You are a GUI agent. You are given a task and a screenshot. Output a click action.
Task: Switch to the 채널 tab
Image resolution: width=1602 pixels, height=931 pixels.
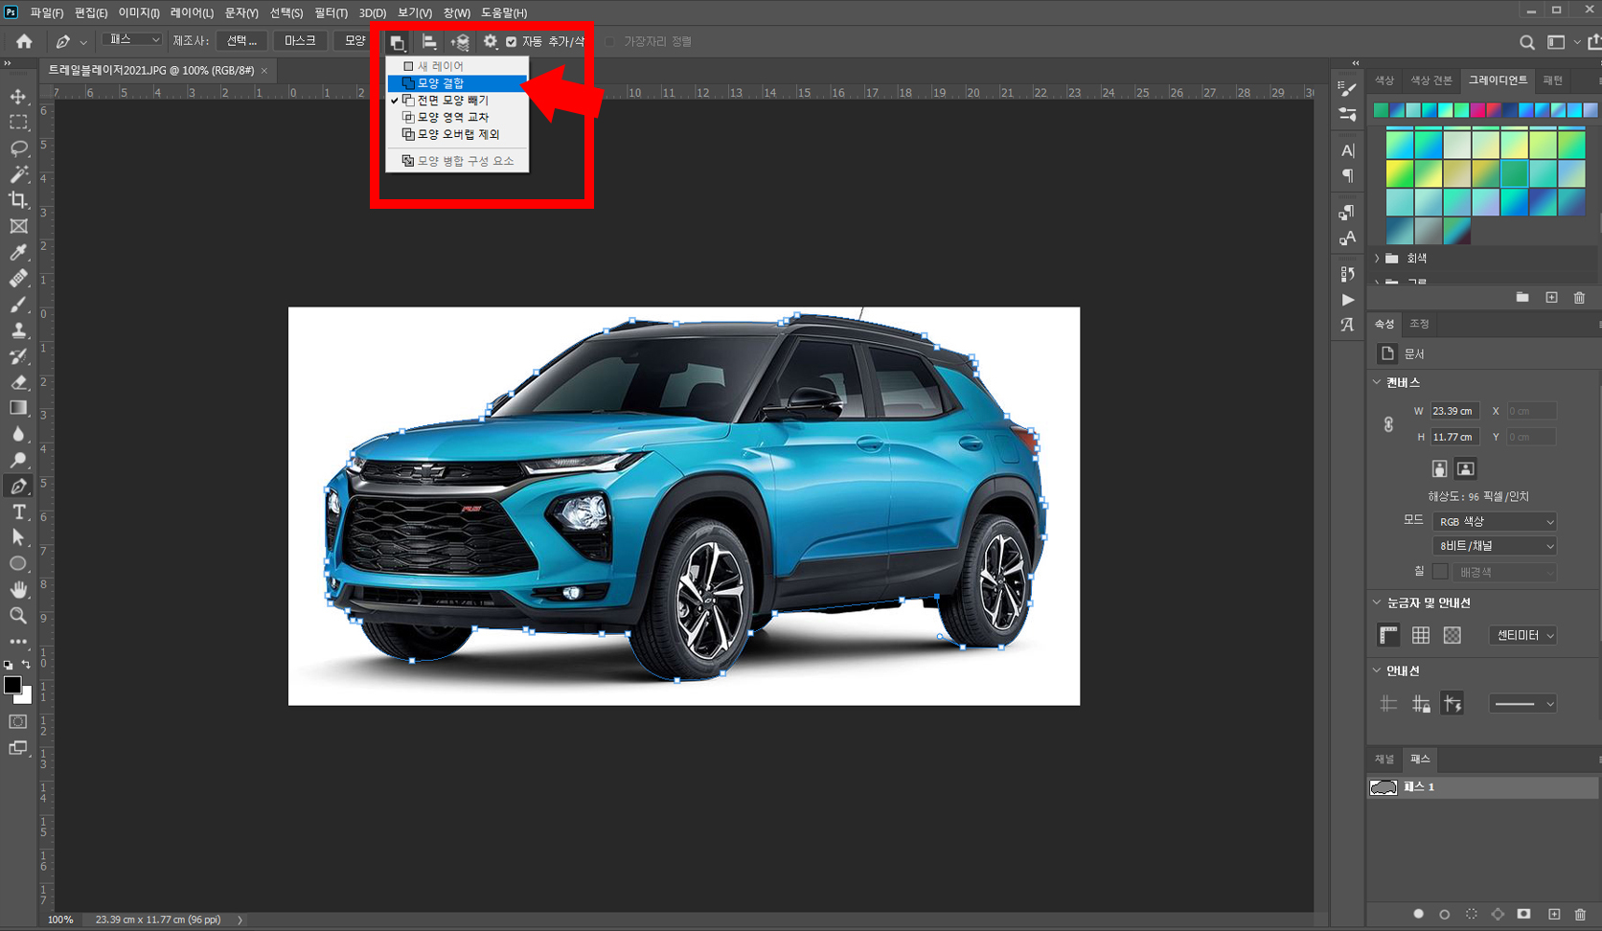[1385, 760]
